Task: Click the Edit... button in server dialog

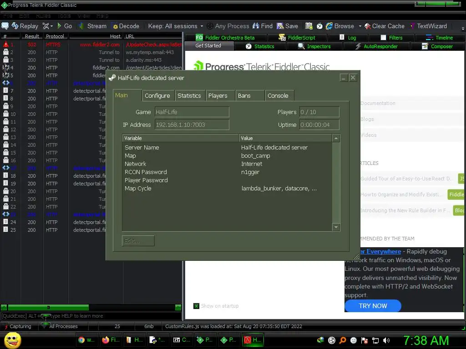Action: (x=138, y=241)
